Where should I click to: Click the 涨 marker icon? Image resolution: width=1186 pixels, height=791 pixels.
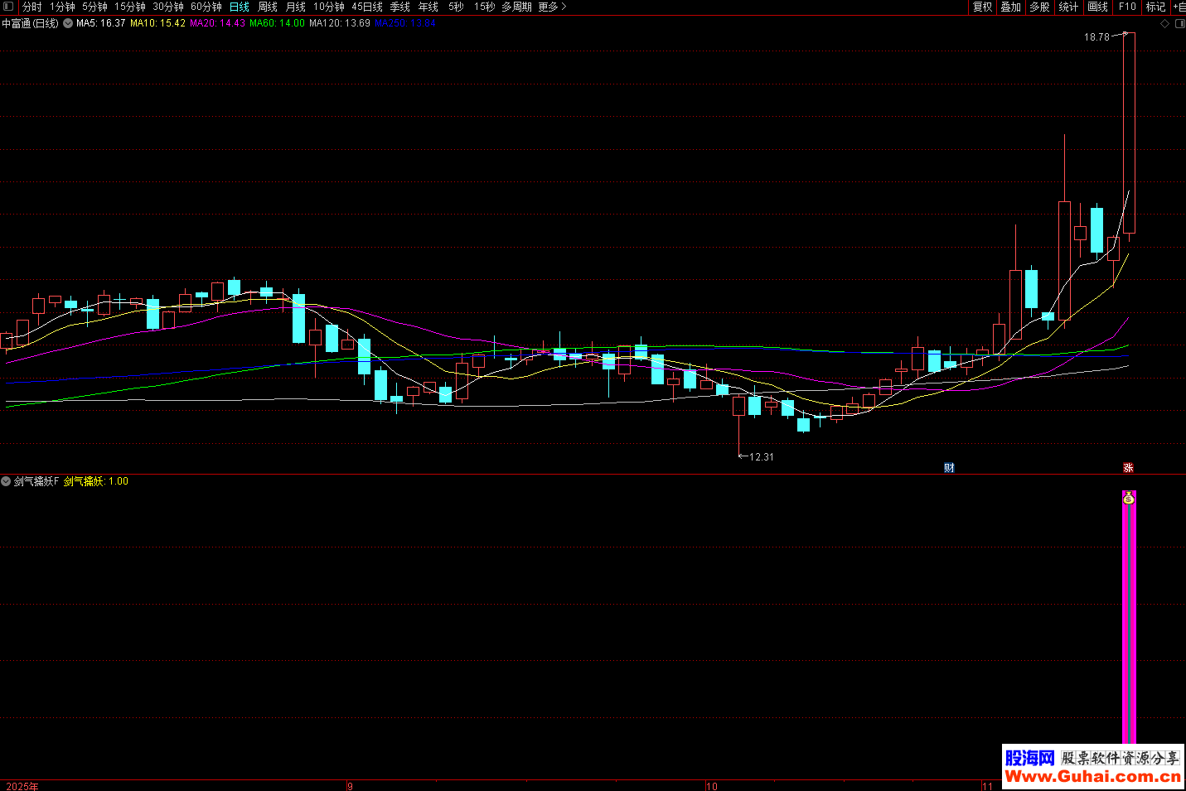click(x=1128, y=468)
